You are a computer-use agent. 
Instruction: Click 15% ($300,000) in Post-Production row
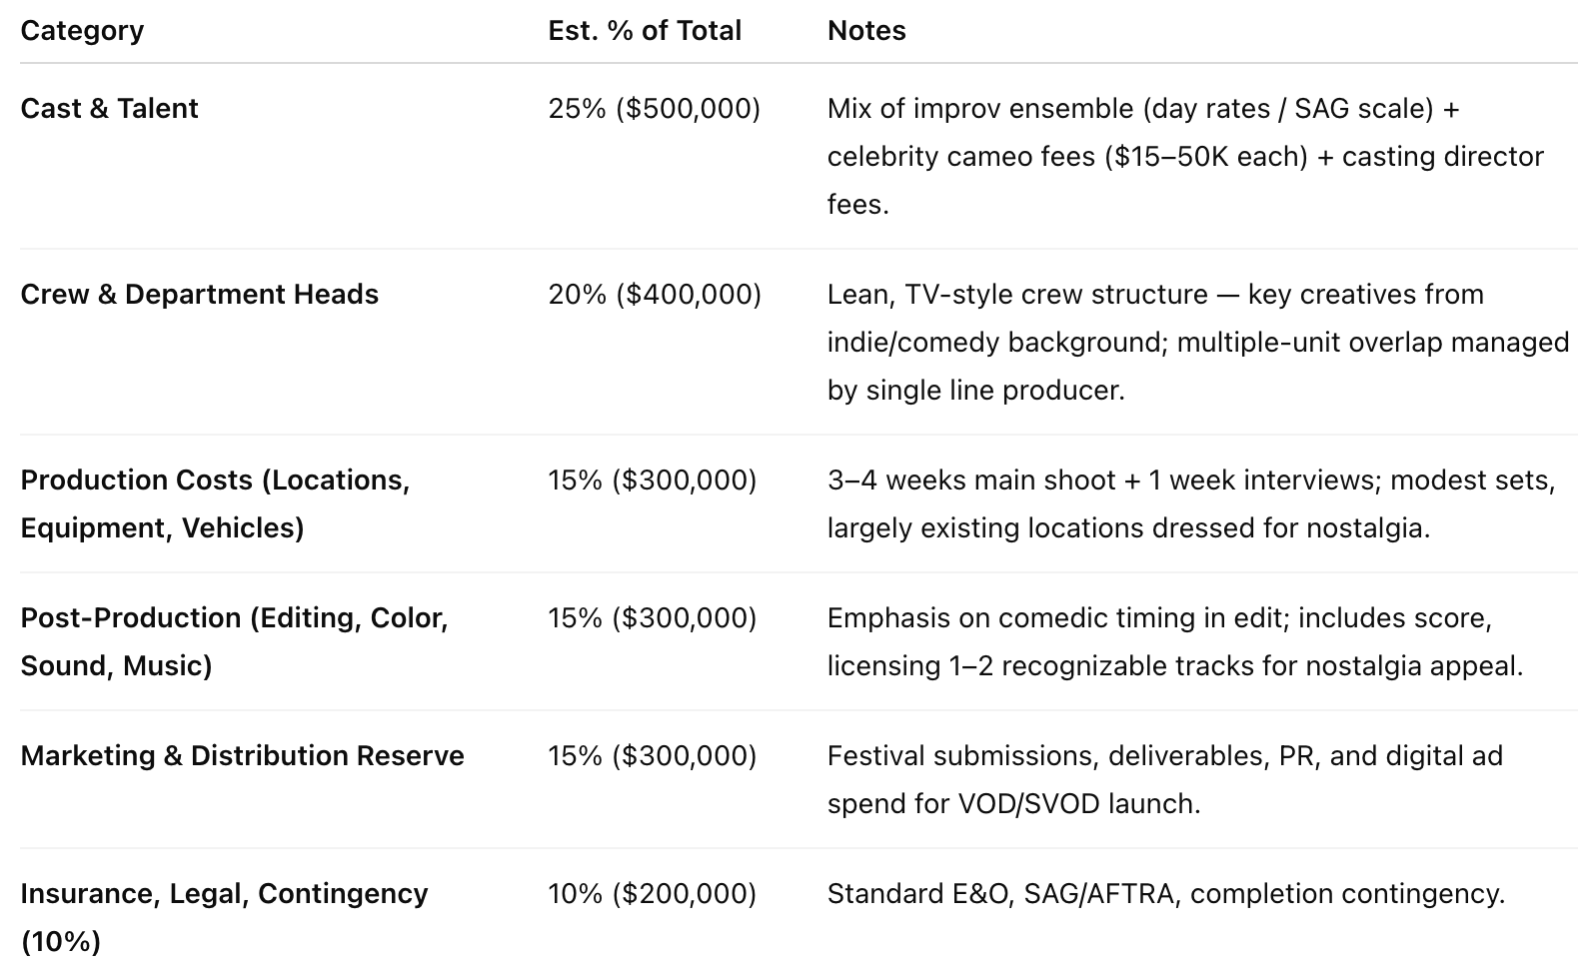point(653,618)
